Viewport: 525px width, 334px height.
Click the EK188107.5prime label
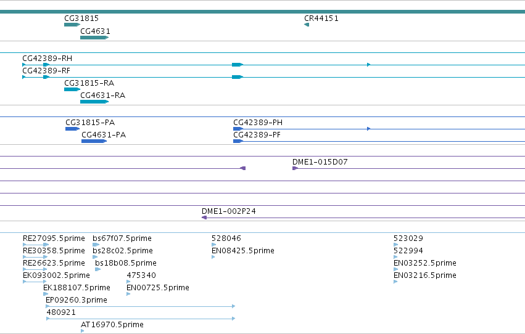point(76,288)
